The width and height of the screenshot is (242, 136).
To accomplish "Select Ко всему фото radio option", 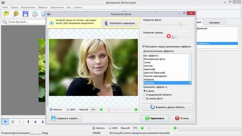I will (x=144, y=98).
